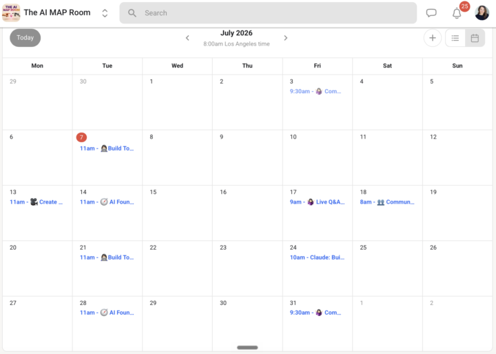Screen dimensions: 496x354
Task: Click the Mon column header
Action: tap(37, 66)
